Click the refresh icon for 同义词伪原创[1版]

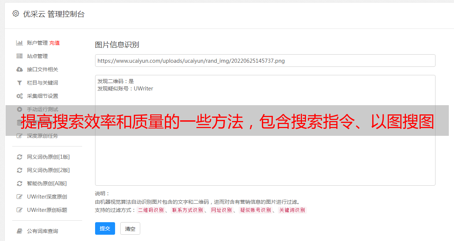(20, 157)
